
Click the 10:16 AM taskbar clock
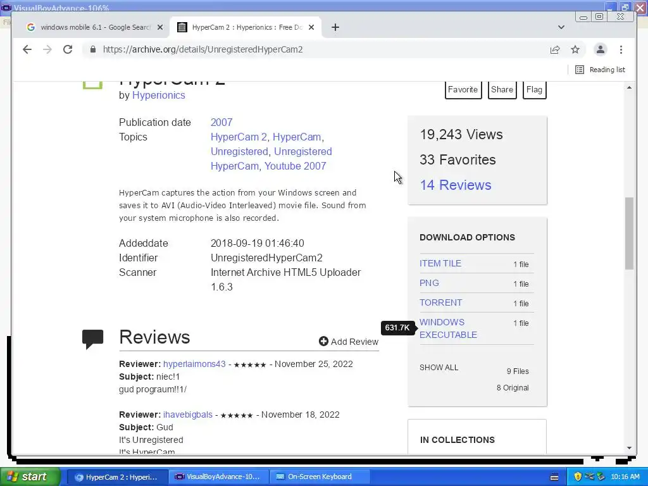tap(625, 477)
